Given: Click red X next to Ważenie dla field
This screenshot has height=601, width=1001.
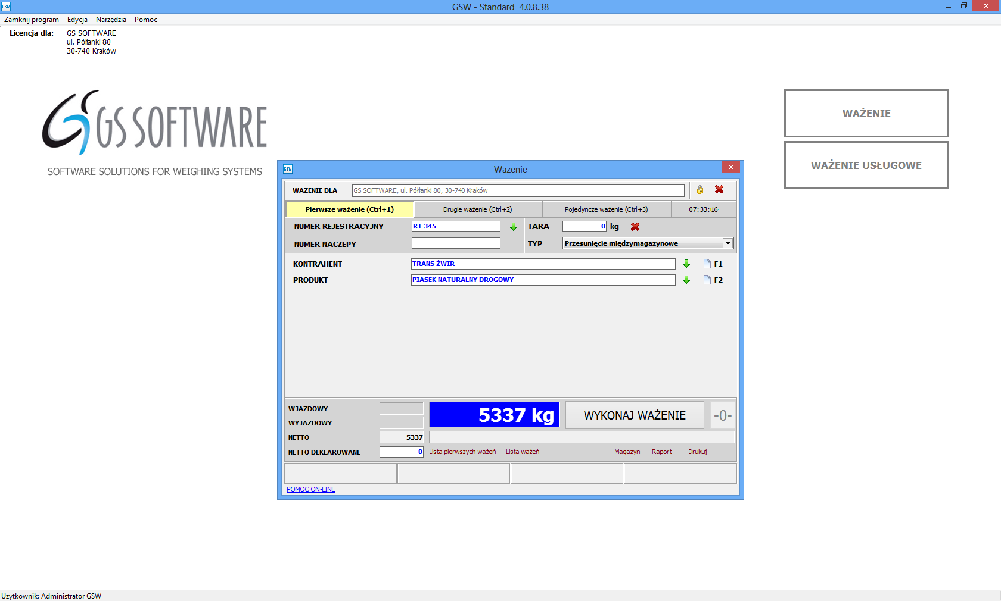Looking at the screenshot, I should point(719,190).
